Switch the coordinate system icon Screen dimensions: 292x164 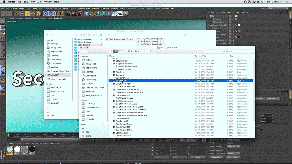62,13
